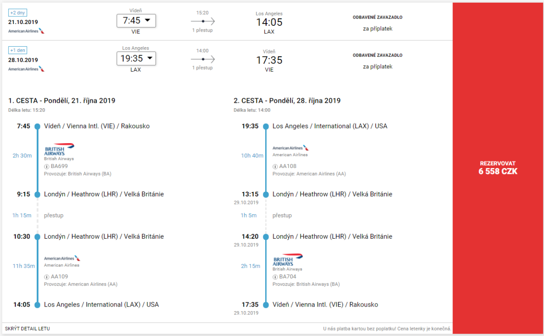This screenshot has width=544, height=336.
Task: Open the 7:45 departure time dropdown
Action: [136, 20]
